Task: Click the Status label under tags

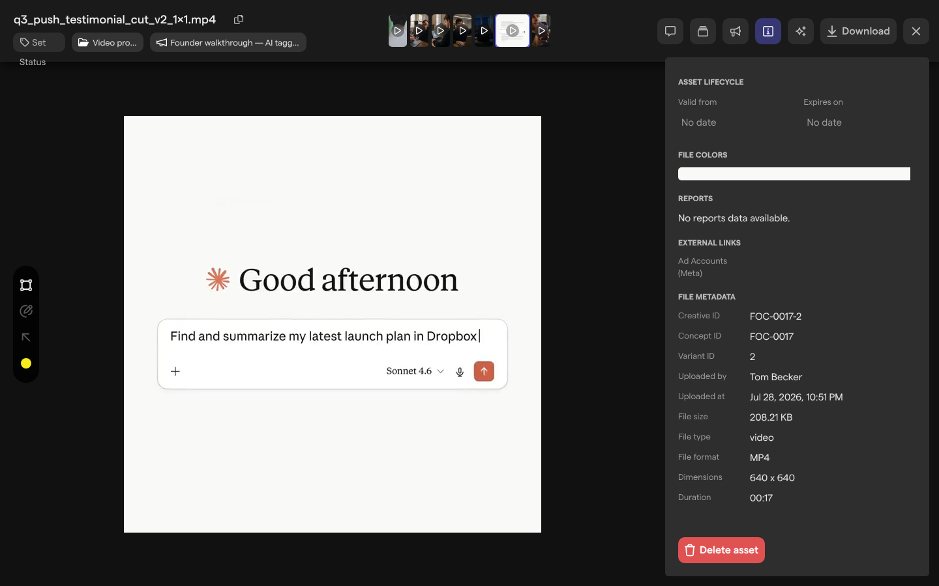Action: coord(33,63)
